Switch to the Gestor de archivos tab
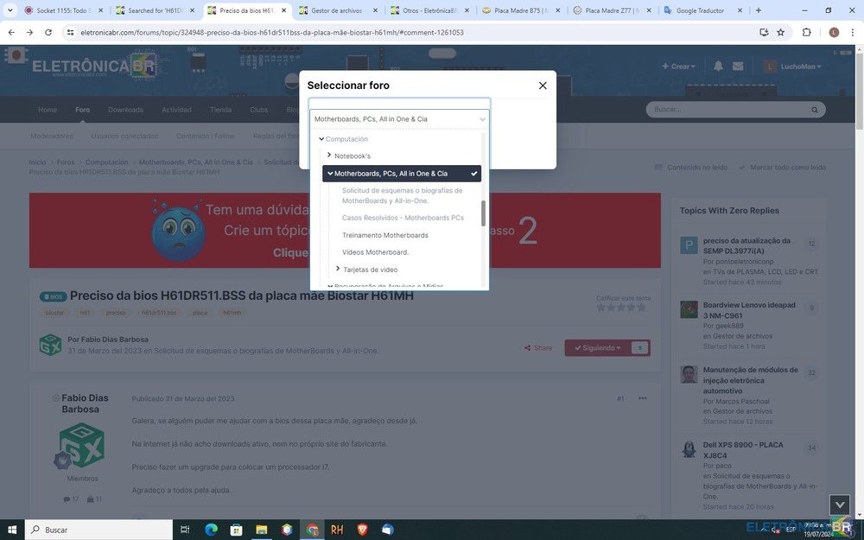Screen dimensions: 864x540 point(337,10)
